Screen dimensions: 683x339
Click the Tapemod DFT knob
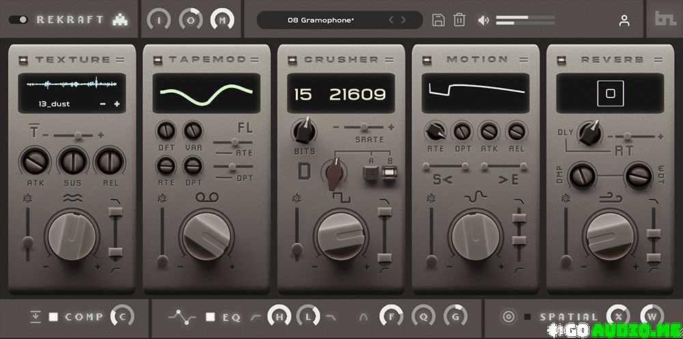(167, 130)
